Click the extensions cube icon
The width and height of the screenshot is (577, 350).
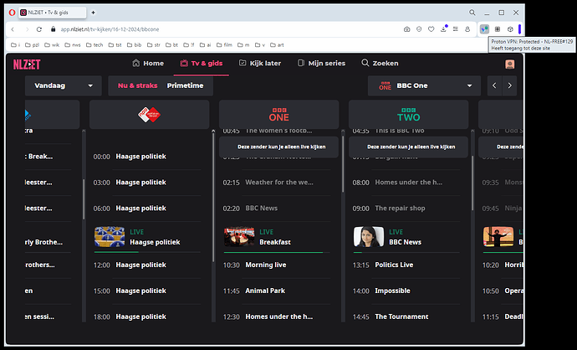click(510, 29)
